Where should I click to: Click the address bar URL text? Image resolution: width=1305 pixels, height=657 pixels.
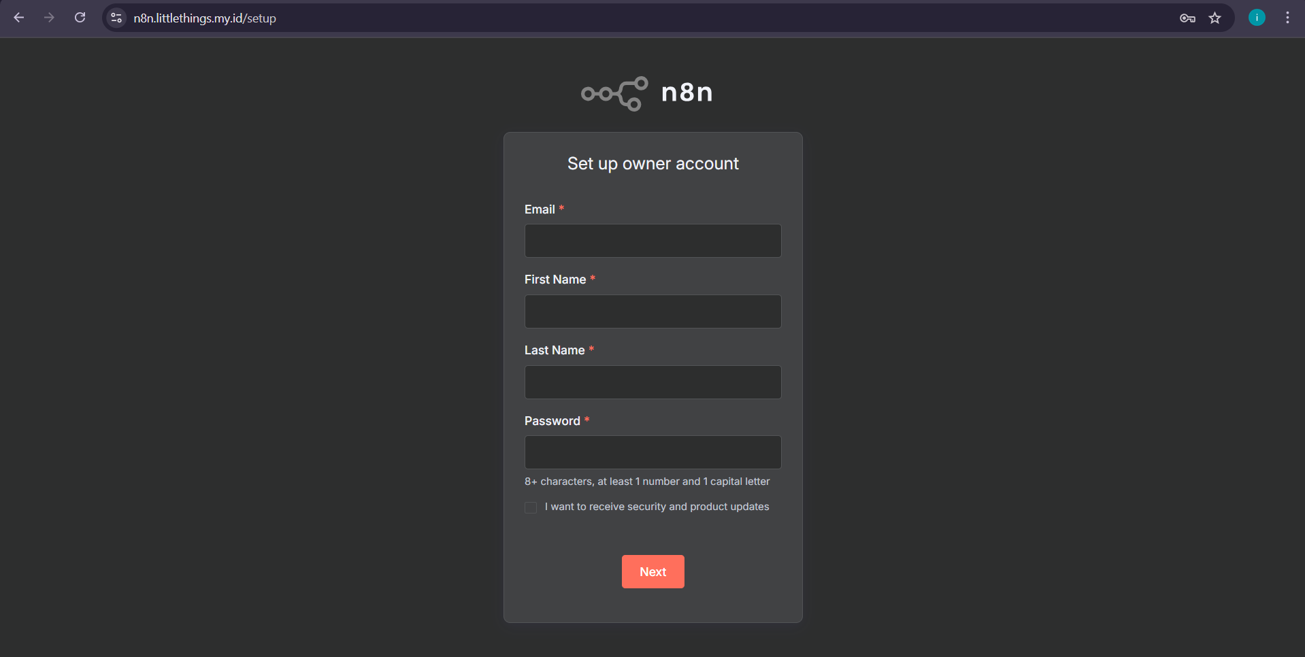205,18
